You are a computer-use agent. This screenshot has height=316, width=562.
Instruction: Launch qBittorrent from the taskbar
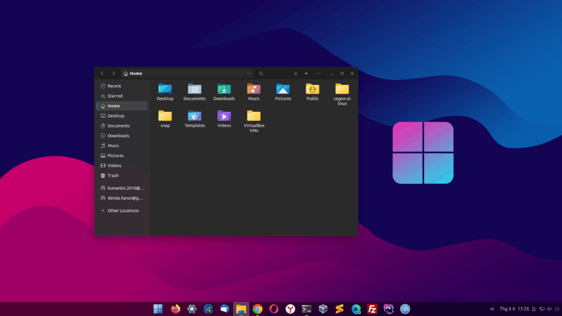coord(404,308)
